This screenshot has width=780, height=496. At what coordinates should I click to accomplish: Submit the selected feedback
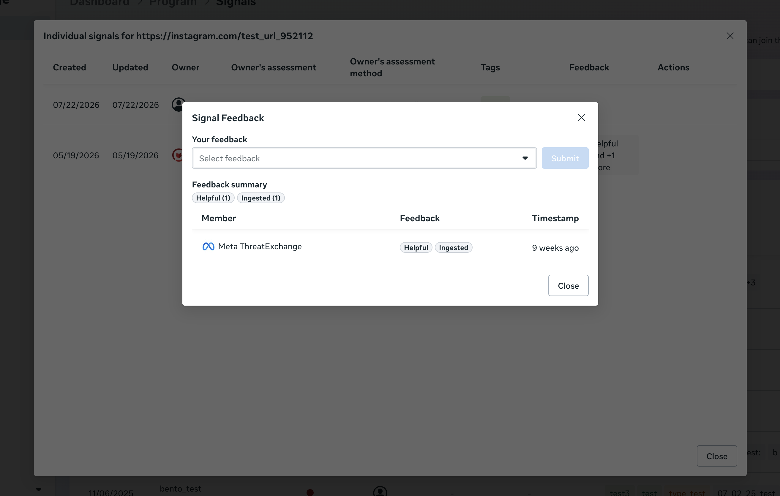tap(565, 158)
